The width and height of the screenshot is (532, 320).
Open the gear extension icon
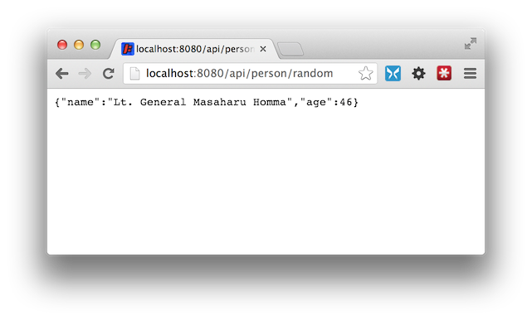point(418,73)
